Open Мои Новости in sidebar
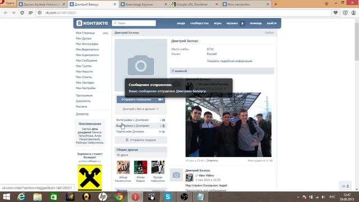This screenshot has height=202, width=359. pyautogui.click(x=84, y=71)
